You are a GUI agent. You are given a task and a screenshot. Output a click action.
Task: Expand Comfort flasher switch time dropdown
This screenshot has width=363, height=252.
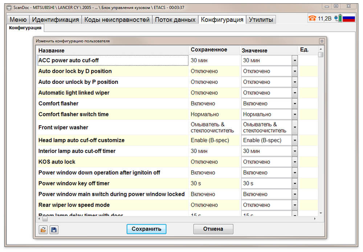[295, 114]
